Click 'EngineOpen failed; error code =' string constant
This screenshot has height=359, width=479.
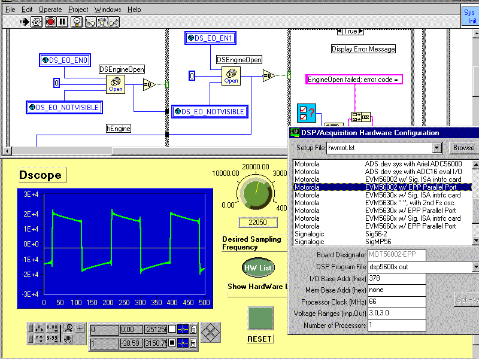[x=354, y=80]
